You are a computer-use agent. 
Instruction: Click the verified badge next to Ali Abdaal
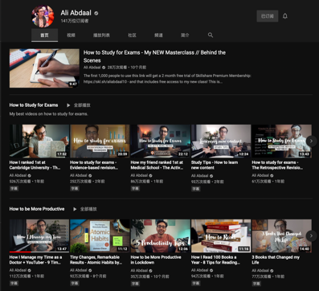pos(96,13)
